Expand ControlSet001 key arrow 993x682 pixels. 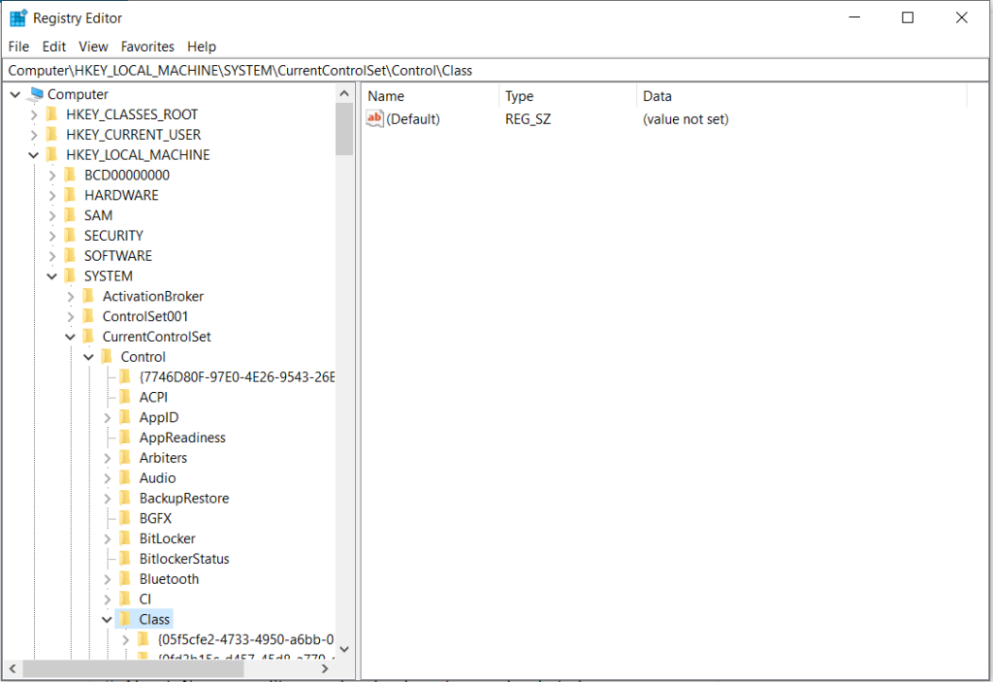click(70, 317)
